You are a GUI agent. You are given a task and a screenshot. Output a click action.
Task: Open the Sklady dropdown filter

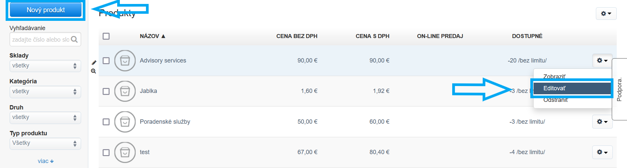(x=45, y=66)
